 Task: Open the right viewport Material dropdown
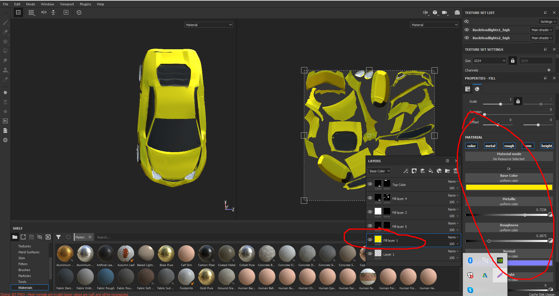pos(434,25)
